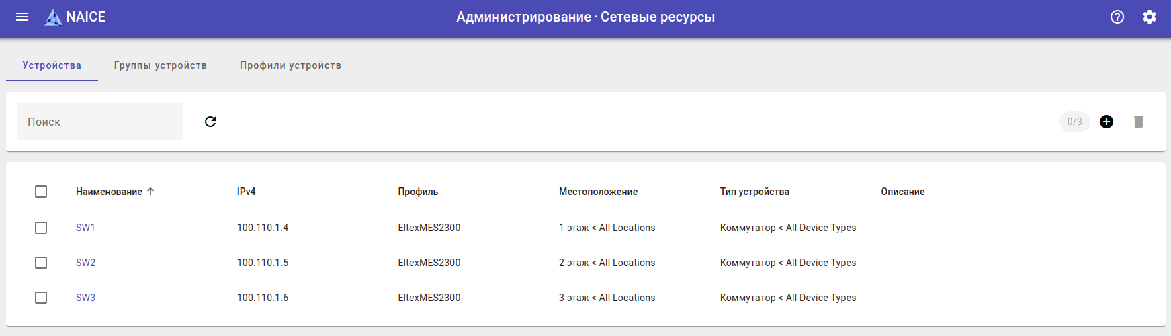Click the trash delete icon
1171x336 pixels.
pyautogui.click(x=1139, y=122)
